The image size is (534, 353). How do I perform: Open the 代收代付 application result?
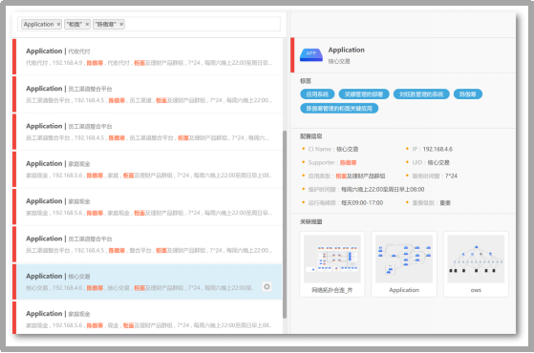149,56
